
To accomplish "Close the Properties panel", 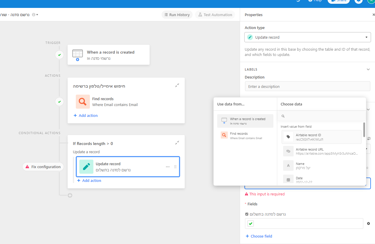I will 373,15.
